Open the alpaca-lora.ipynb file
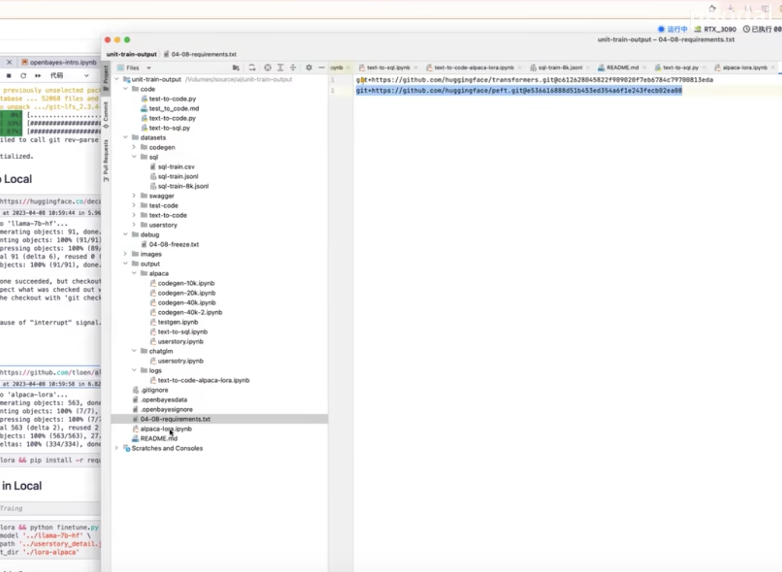Screen dimensions: 782x572 tap(165, 428)
